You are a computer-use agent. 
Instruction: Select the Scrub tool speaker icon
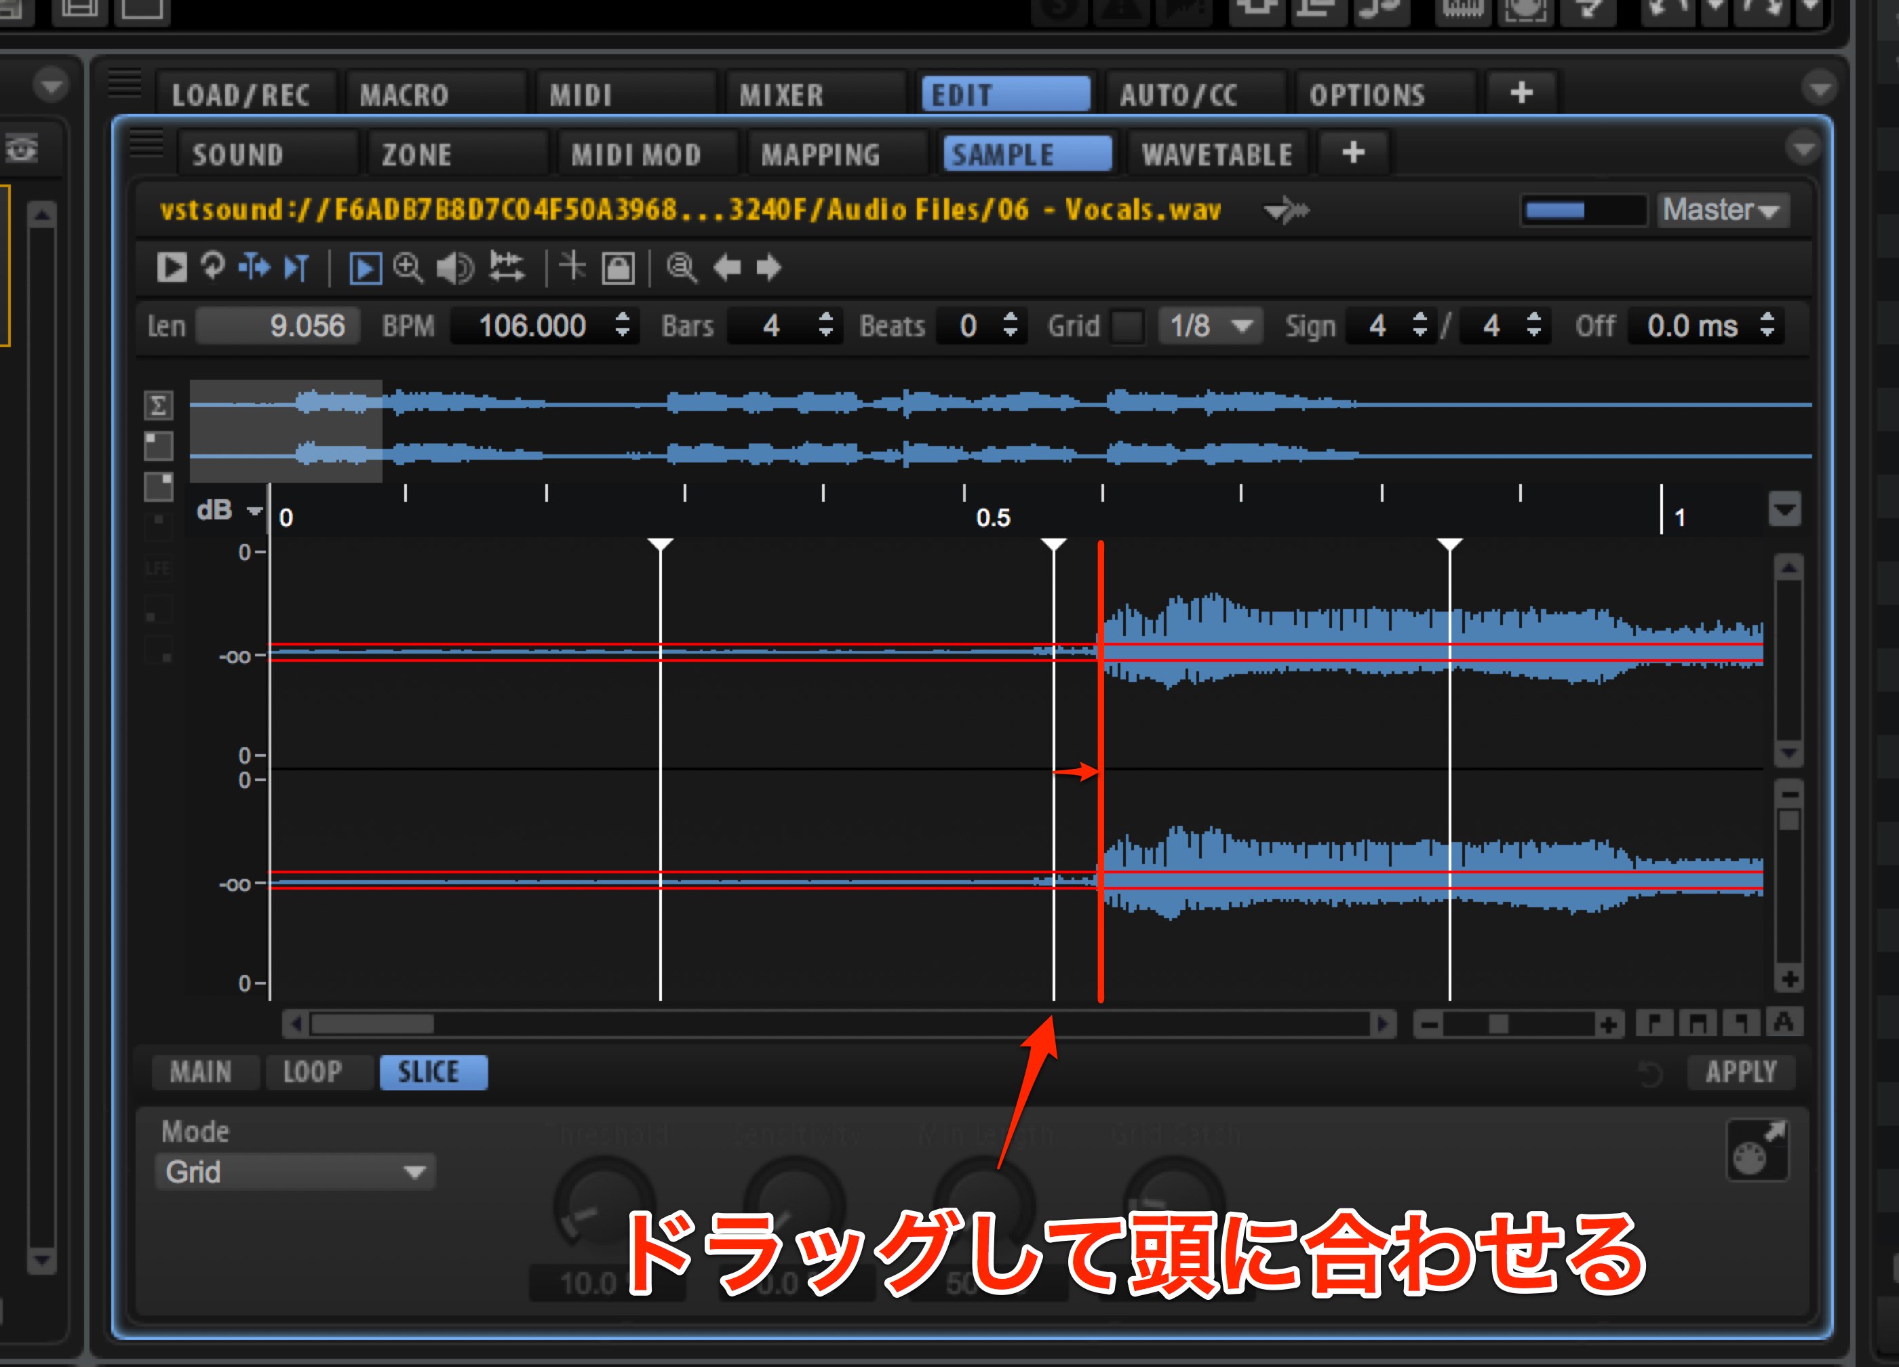(x=454, y=269)
